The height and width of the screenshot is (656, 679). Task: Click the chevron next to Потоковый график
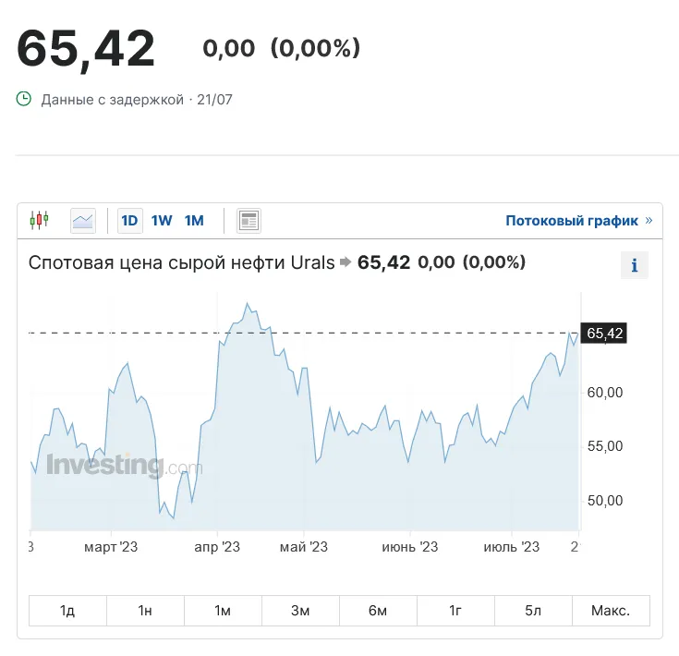tap(649, 220)
